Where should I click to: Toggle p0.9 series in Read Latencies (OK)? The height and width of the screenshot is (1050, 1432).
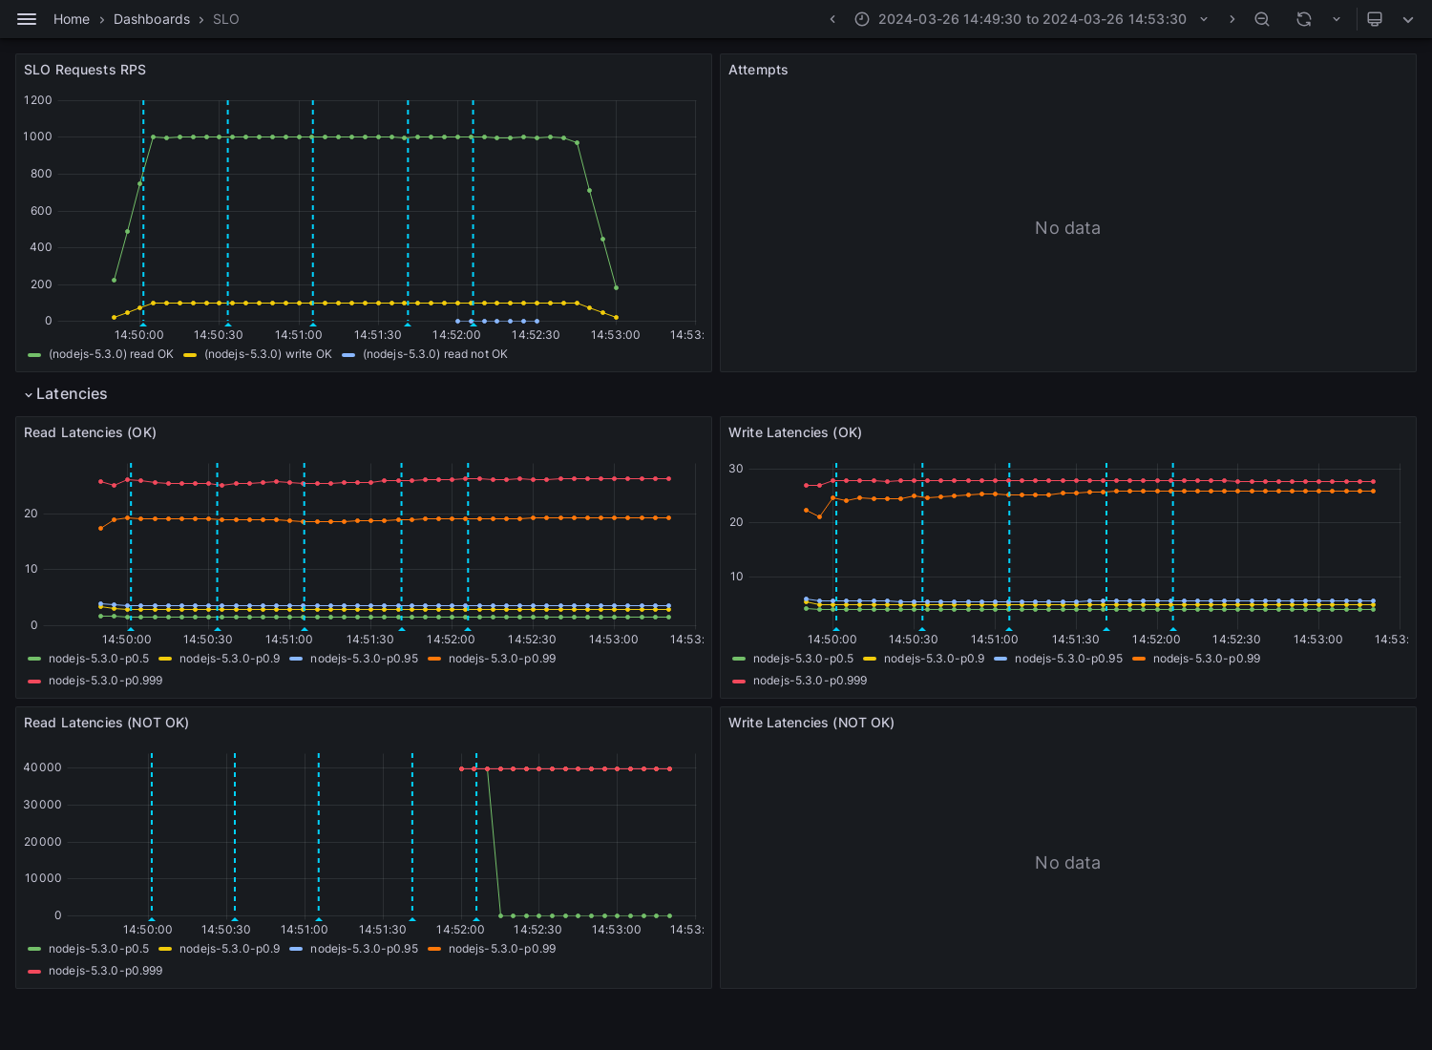pos(229,659)
